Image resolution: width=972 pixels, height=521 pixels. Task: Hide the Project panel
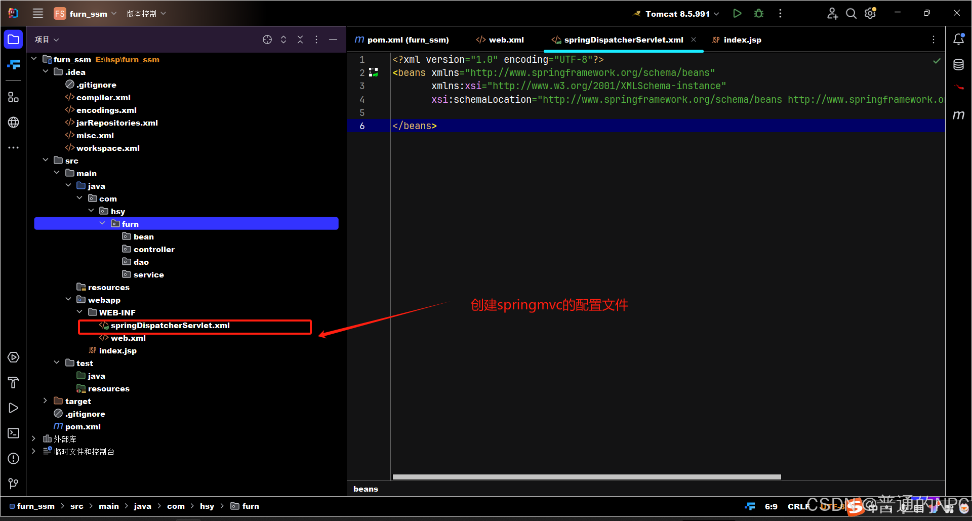tap(333, 39)
